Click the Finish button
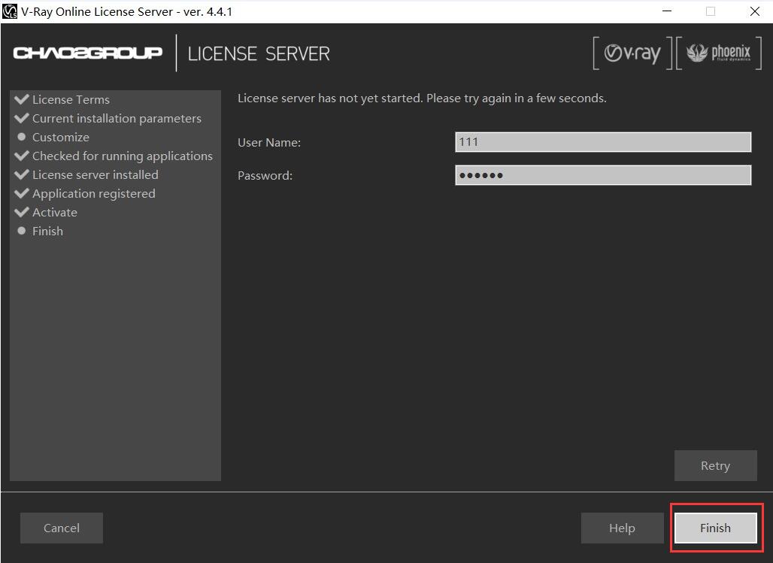Screen dimensions: 773x563 715,528
